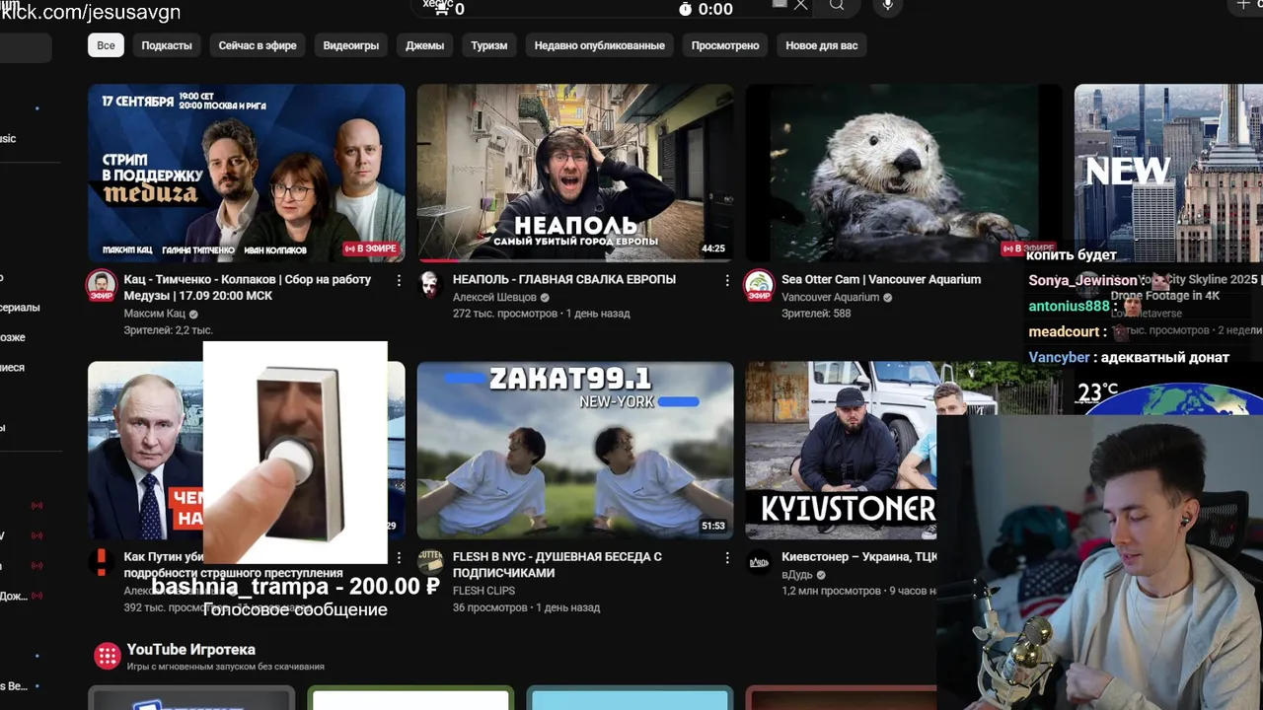
Task: Open the FLESH CLIPS channel name link
Action: tap(483, 591)
